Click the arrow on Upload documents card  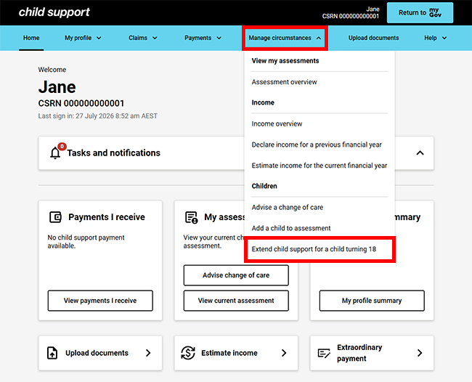pos(148,353)
